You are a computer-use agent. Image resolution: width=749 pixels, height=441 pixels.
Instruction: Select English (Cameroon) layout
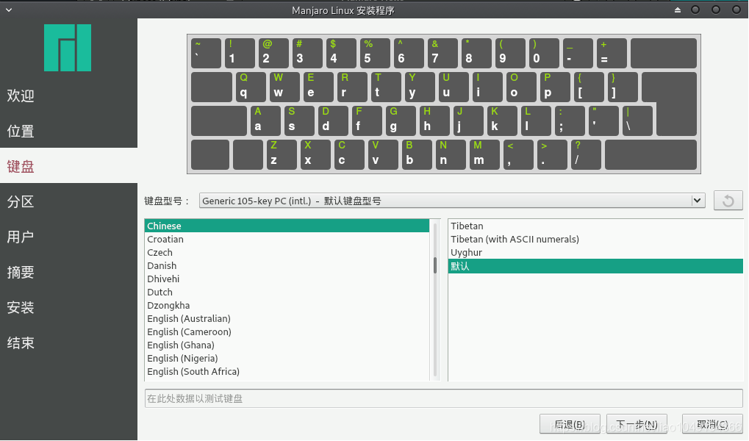[287, 332]
